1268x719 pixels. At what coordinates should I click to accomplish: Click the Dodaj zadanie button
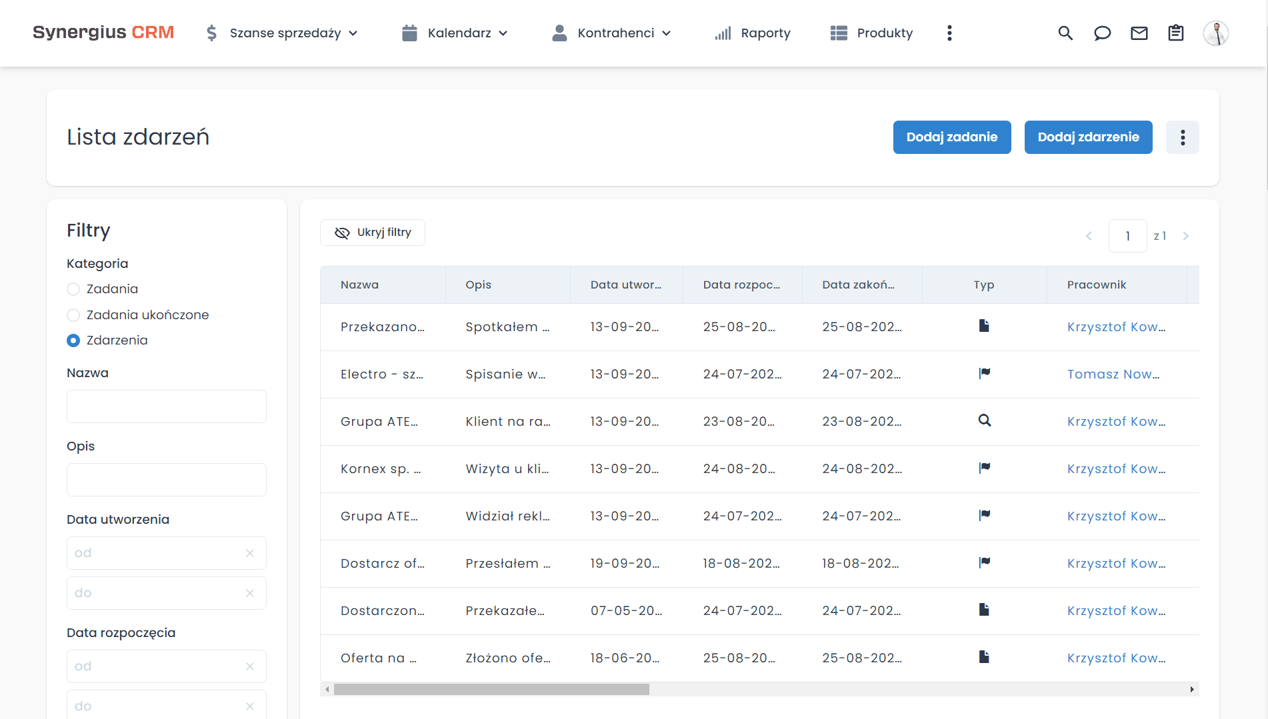click(951, 137)
